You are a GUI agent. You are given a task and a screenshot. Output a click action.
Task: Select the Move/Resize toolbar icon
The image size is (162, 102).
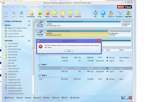[31, 13]
